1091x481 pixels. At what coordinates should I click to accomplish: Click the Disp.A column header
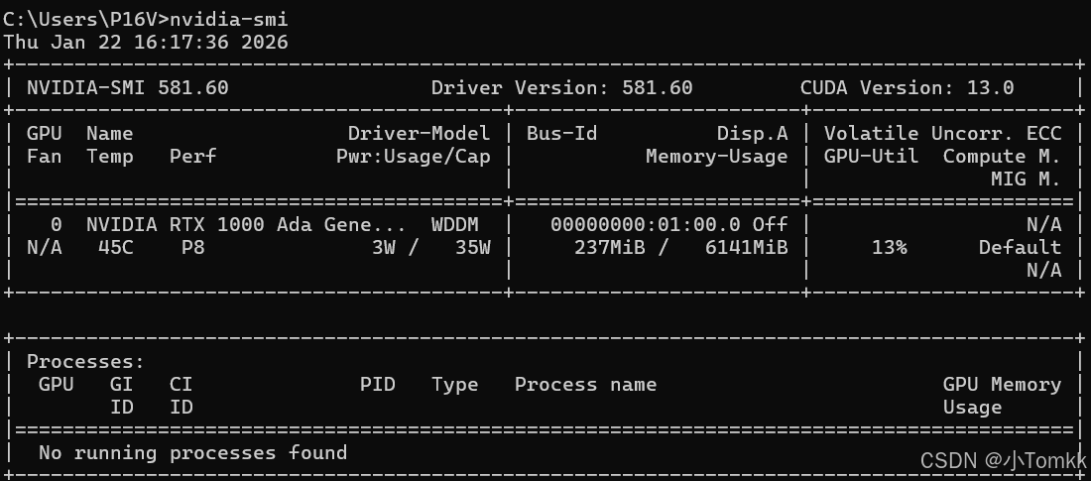point(752,133)
